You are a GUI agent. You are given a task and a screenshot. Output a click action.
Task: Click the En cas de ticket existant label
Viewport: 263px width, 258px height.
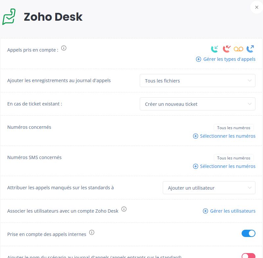point(35,104)
